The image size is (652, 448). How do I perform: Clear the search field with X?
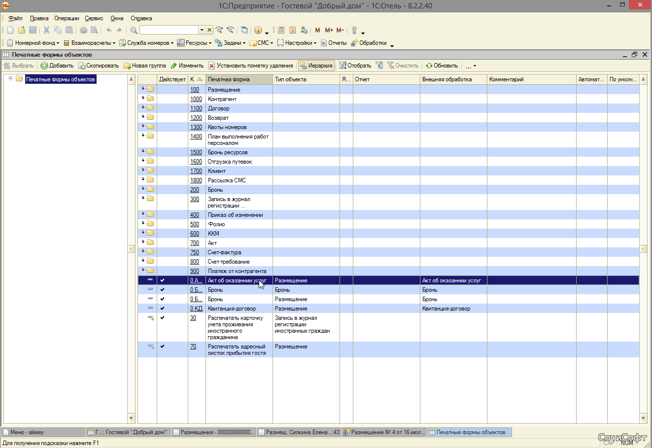(x=209, y=30)
